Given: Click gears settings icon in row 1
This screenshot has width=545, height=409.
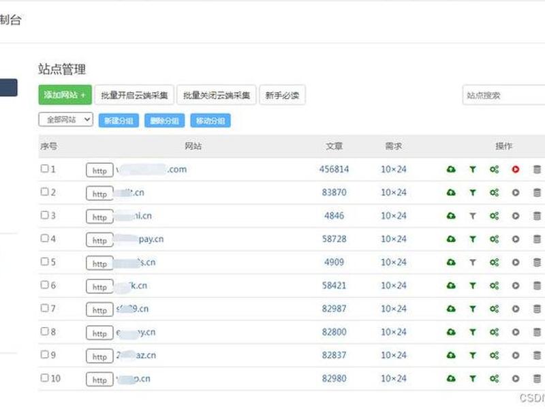Looking at the screenshot, I should (494, 169).
